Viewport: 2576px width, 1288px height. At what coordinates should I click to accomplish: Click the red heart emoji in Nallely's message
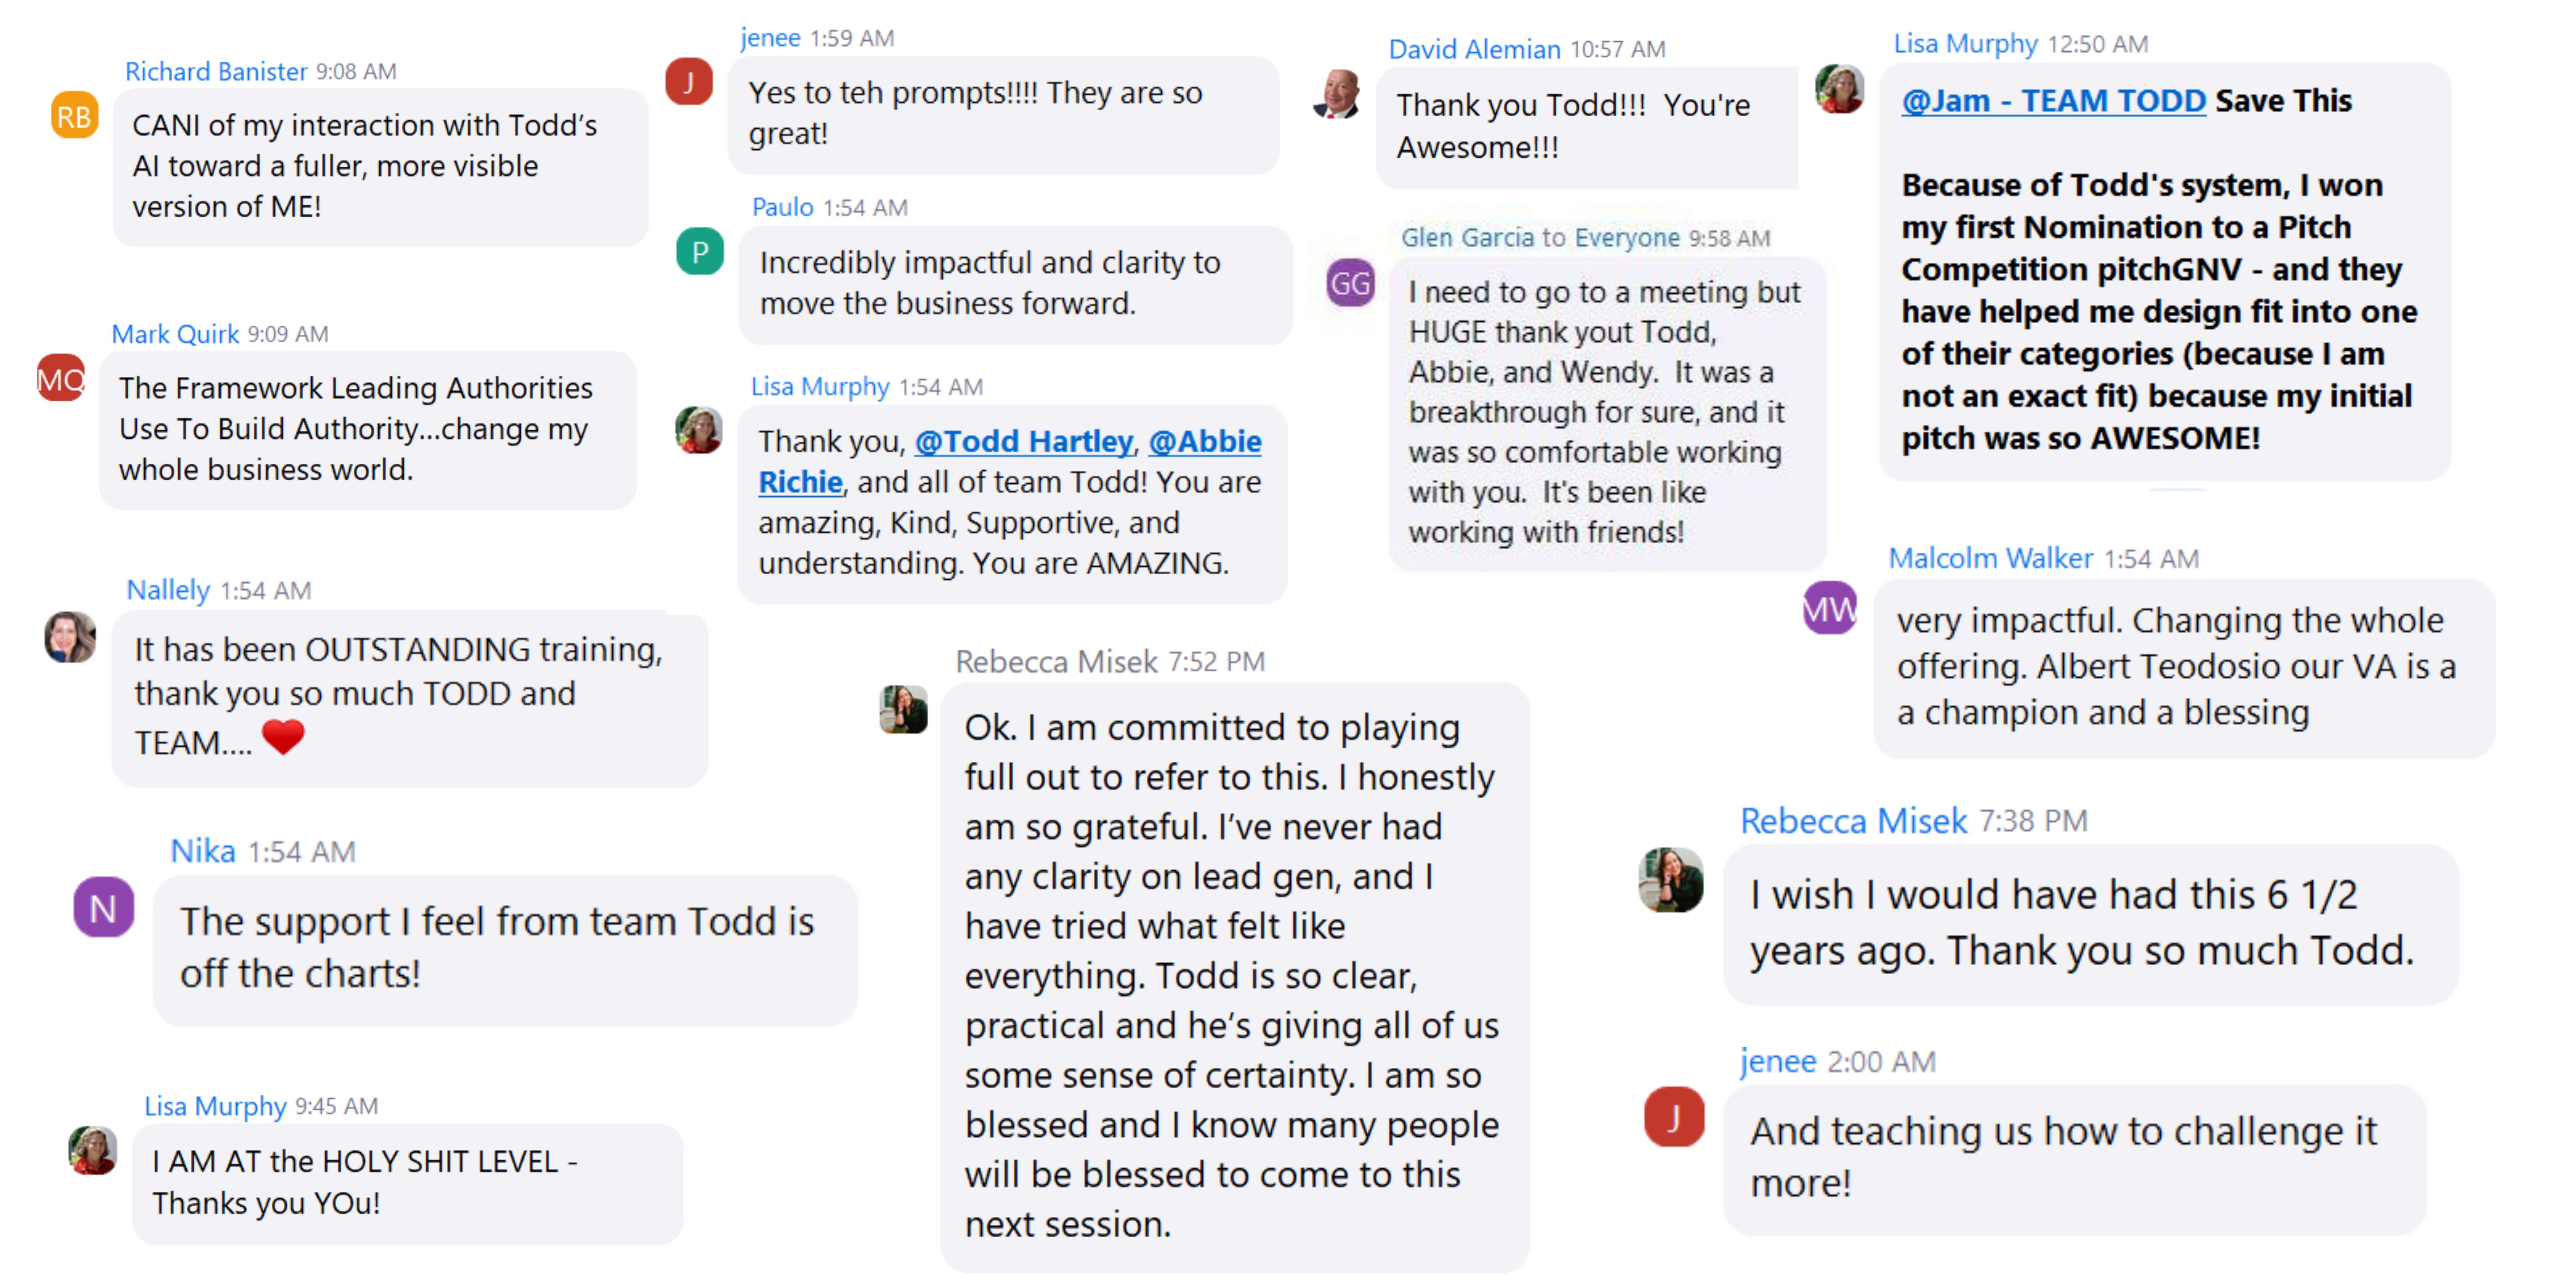tap(283, 738)
